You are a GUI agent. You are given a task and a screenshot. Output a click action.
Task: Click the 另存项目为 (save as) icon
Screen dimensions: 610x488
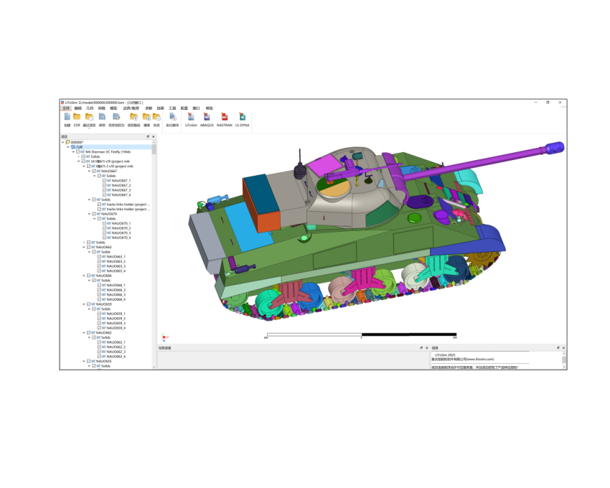[x=116, y=117]
